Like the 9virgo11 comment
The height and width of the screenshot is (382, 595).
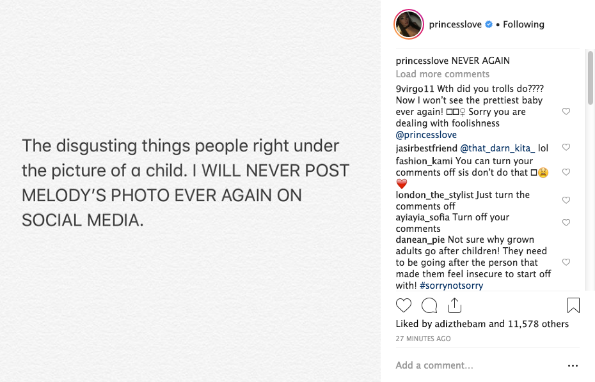tap(566, 111)
